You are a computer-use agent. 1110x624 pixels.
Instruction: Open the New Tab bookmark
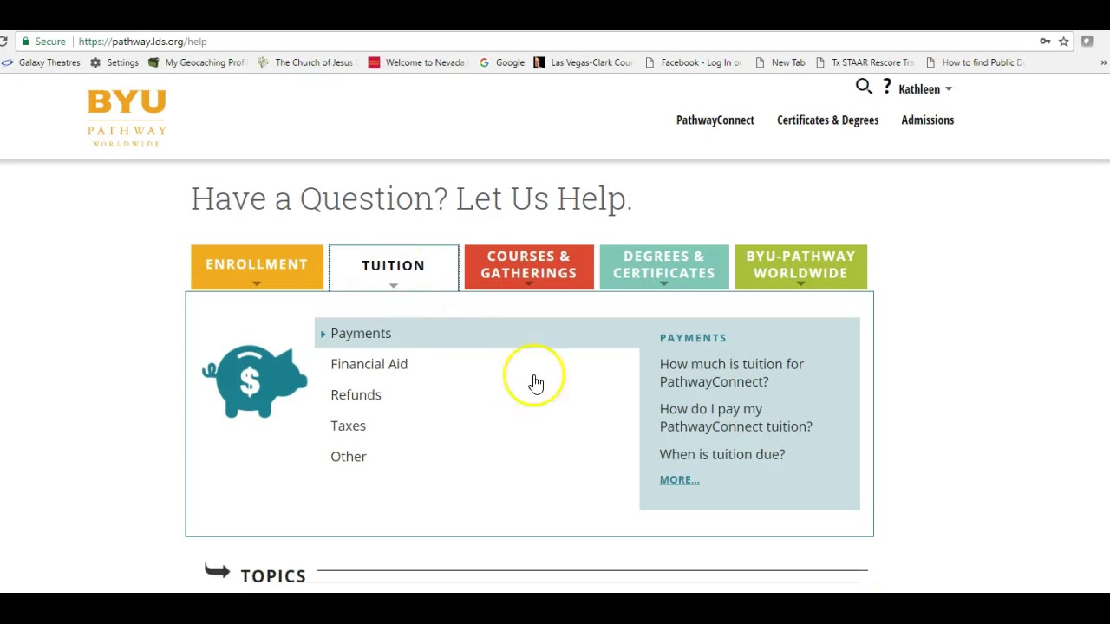[x=780, y=62]
